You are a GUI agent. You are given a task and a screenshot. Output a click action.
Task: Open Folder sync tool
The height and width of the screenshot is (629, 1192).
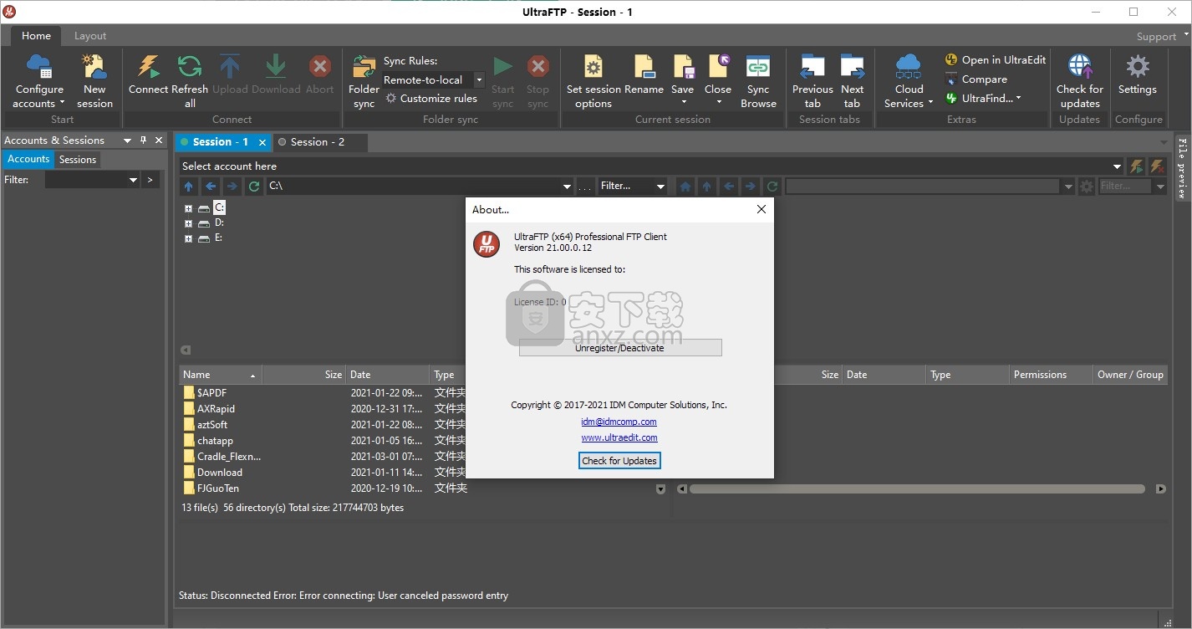tap(364, 81)
